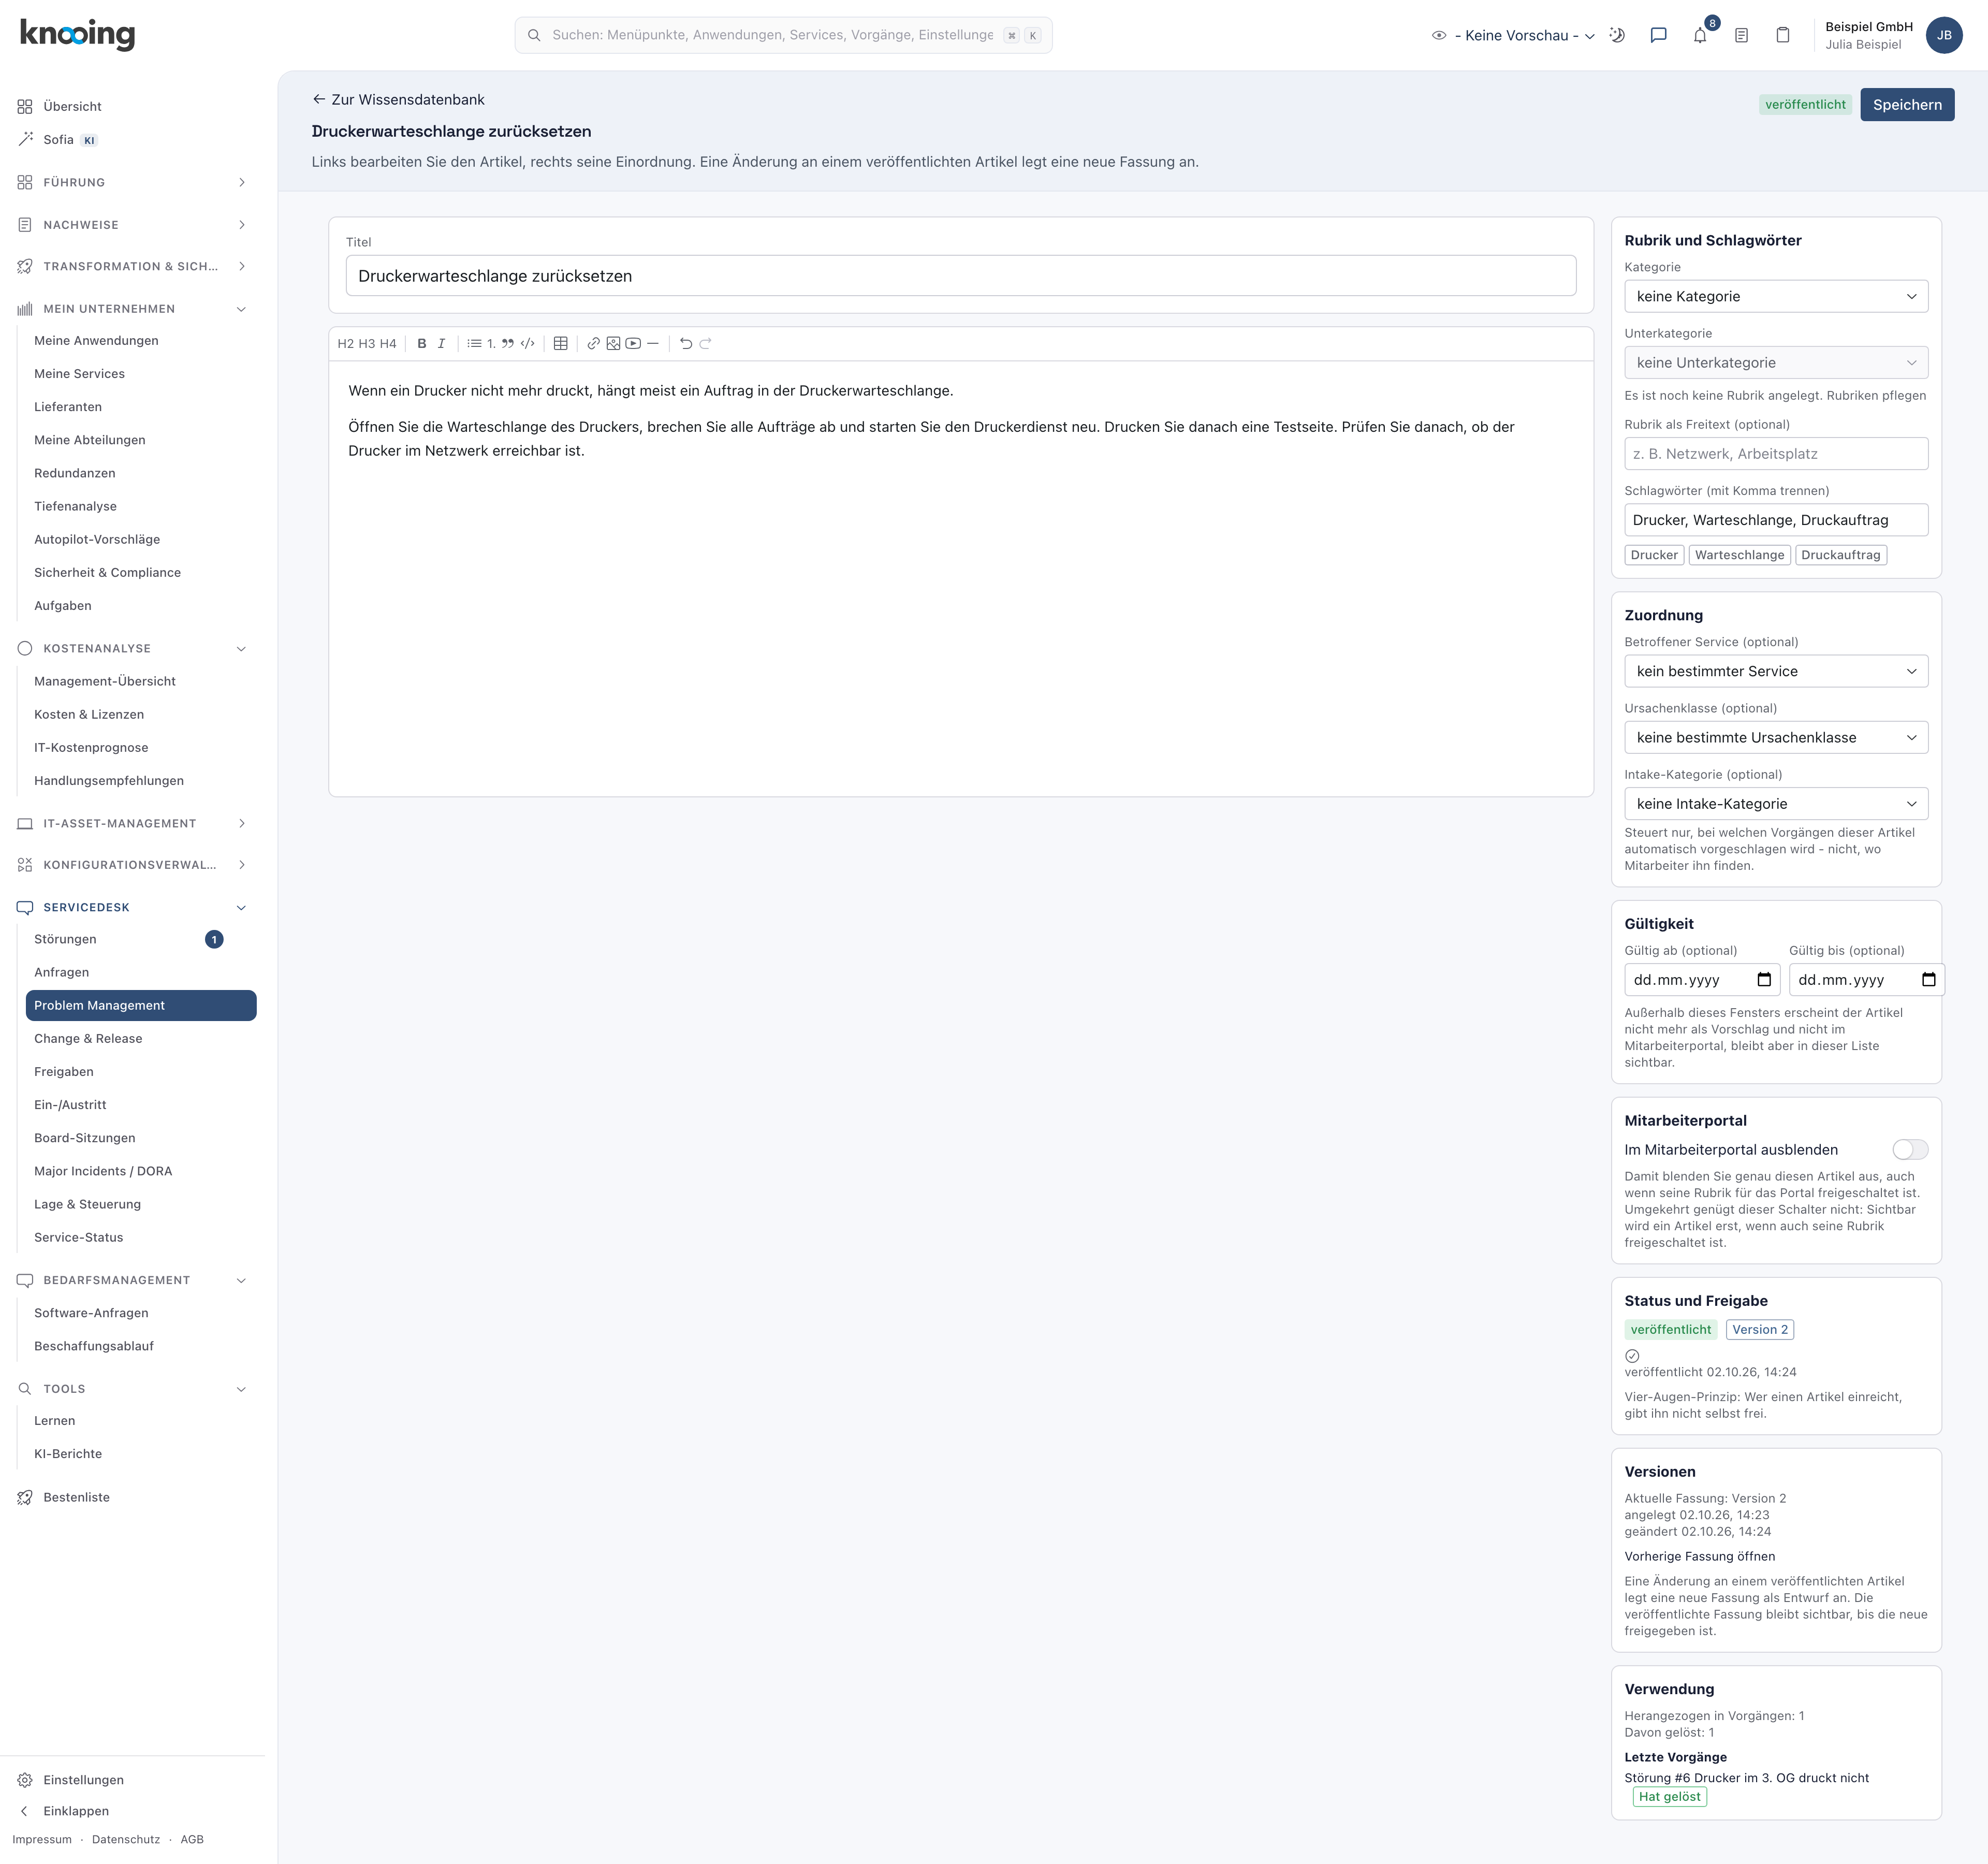Screen dimensions: 1988x1864
Task: Insert a table into the article
Action: (561, 343)
